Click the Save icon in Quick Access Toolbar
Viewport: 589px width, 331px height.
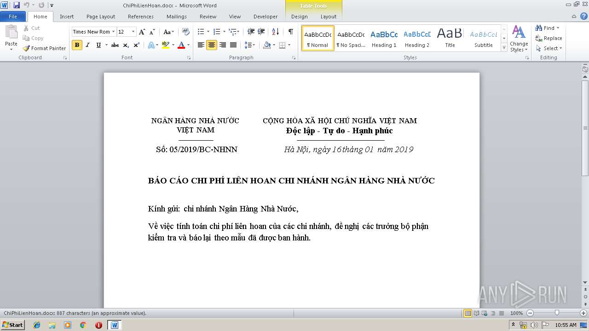pyautogui.click(x=17, y=5)
